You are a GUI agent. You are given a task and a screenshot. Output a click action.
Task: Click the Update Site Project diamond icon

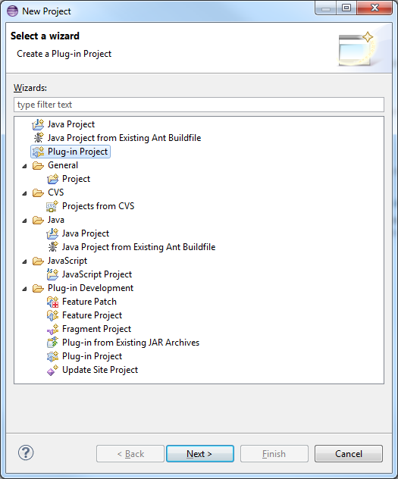click(52, 371)
